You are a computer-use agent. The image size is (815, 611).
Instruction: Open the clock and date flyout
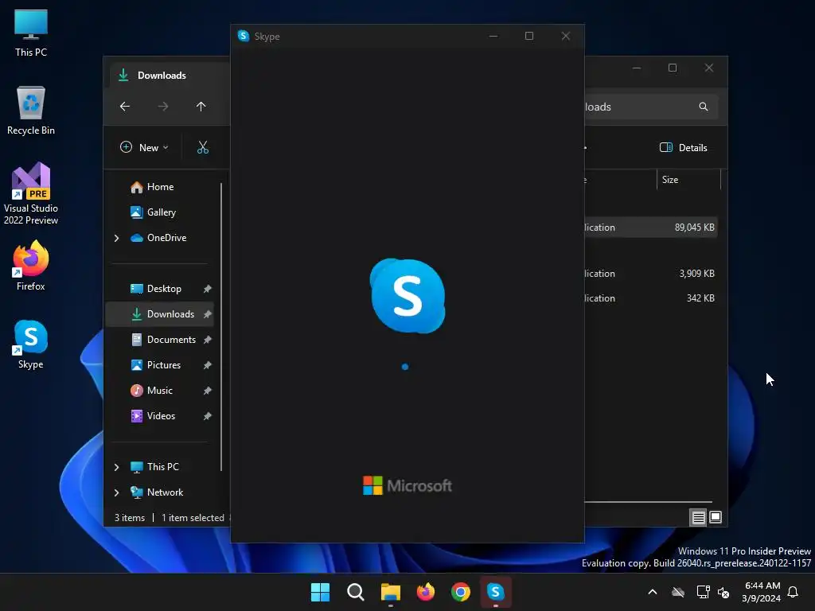pos(762,592)
